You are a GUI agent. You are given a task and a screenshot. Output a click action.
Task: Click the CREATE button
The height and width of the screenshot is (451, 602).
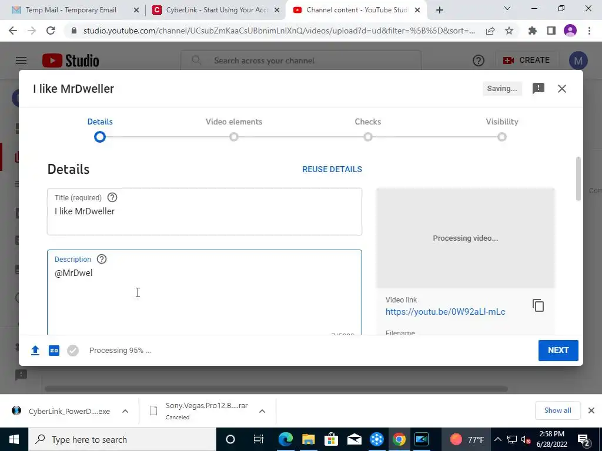(526, 60)
